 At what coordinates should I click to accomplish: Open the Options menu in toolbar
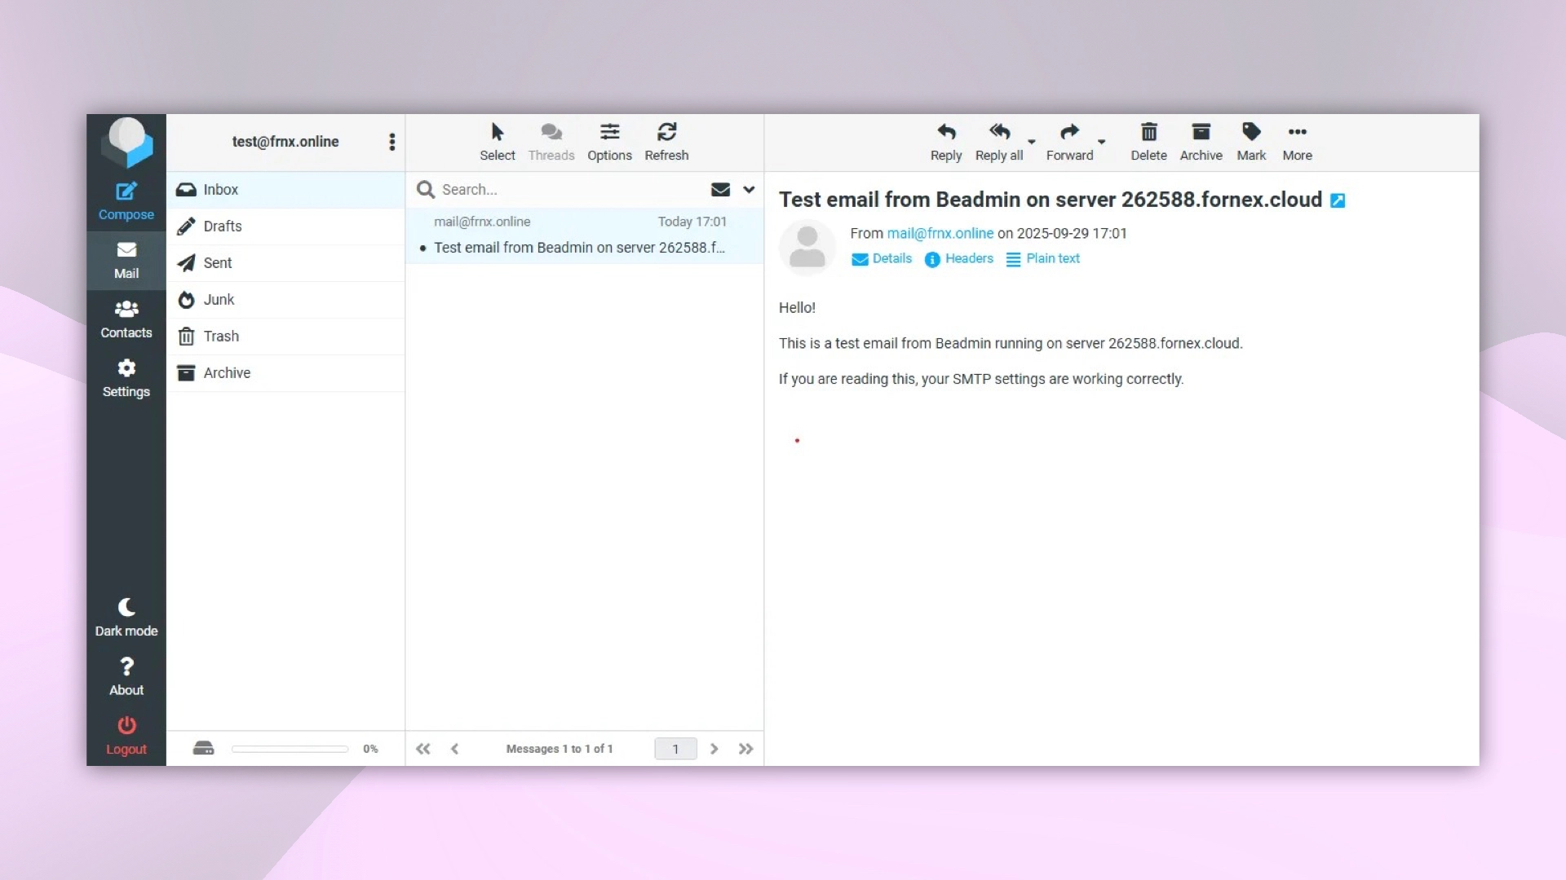pos(610,142)
